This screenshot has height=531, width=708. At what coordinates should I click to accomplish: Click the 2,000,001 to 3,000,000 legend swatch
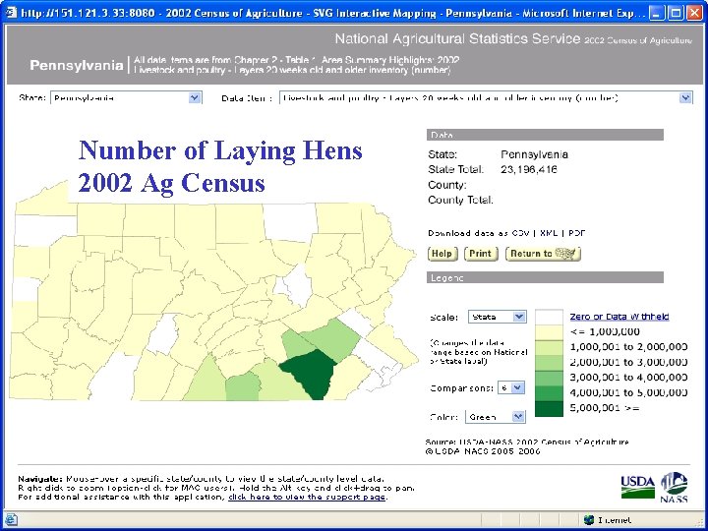[x=549, y=363]
